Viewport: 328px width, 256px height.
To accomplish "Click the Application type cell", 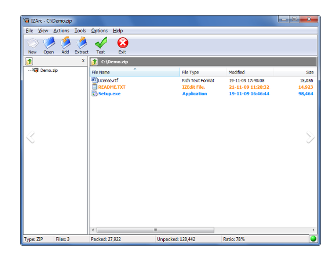I will (195, 94).
